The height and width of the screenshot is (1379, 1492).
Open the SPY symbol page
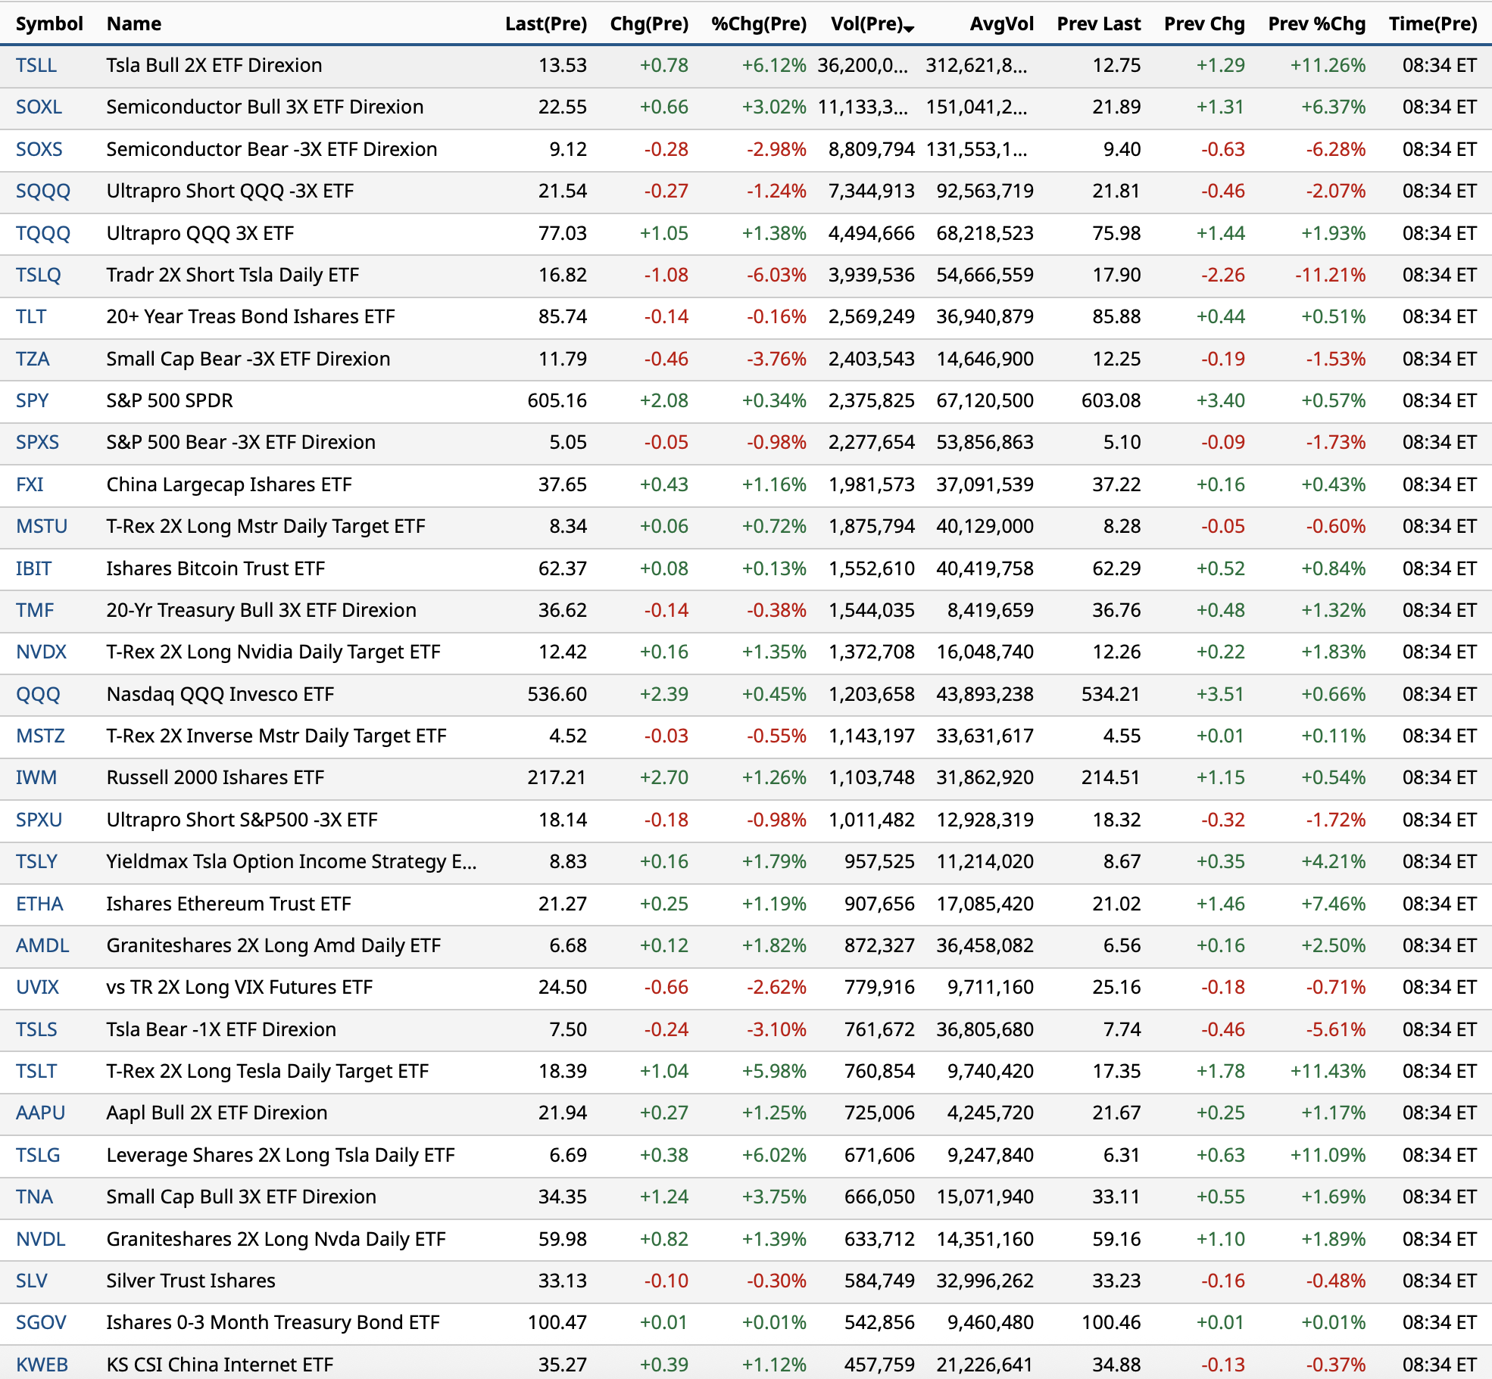(x=32, y=400)
